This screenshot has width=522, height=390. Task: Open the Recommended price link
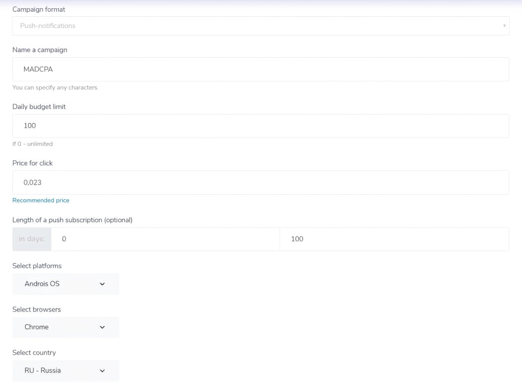click(41, 200)
